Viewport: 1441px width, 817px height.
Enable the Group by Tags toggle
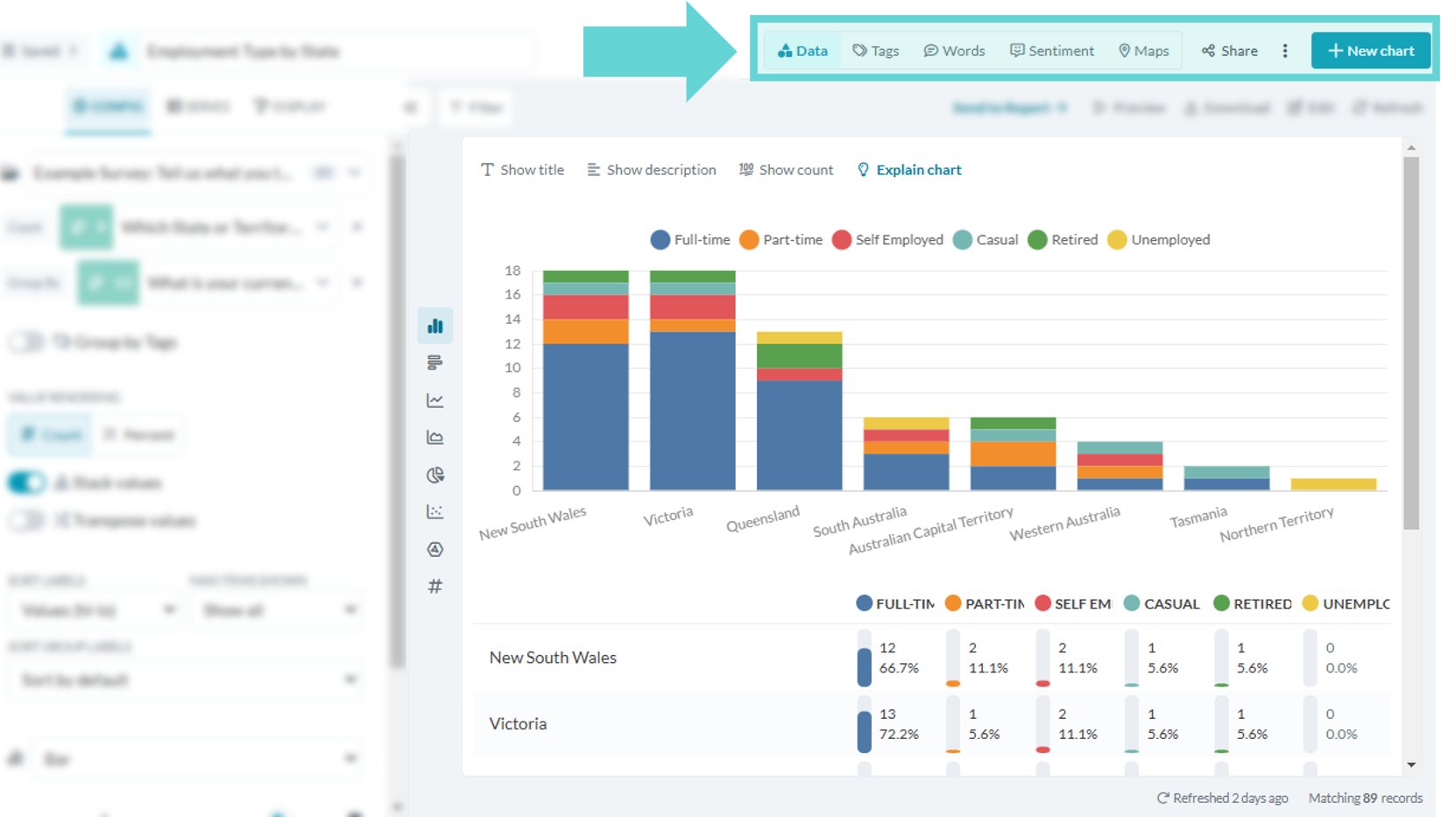pyautogui.click(x=27, y=342)
